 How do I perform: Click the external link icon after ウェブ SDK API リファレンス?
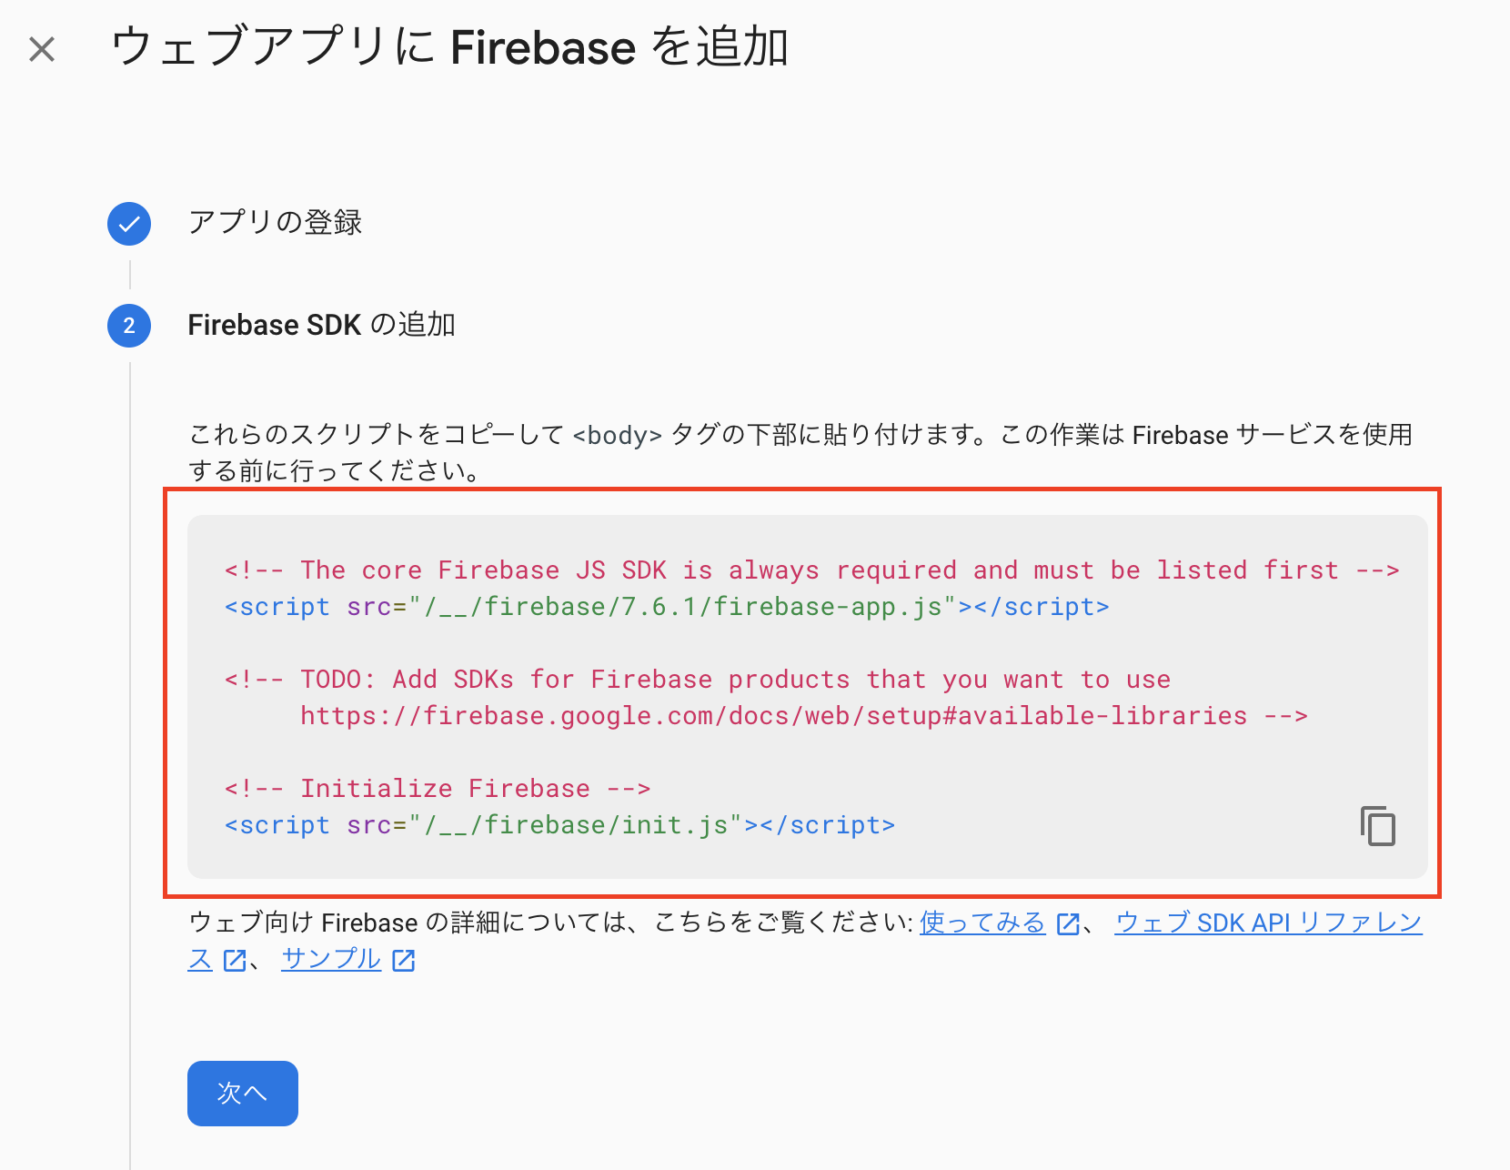pos(235,959)
